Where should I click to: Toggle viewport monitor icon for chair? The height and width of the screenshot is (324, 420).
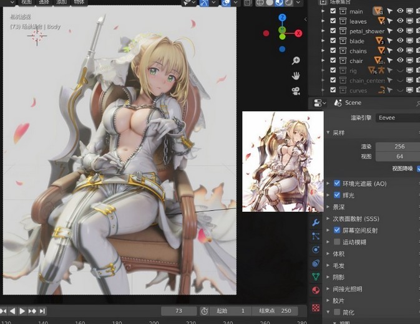(409, 60)
